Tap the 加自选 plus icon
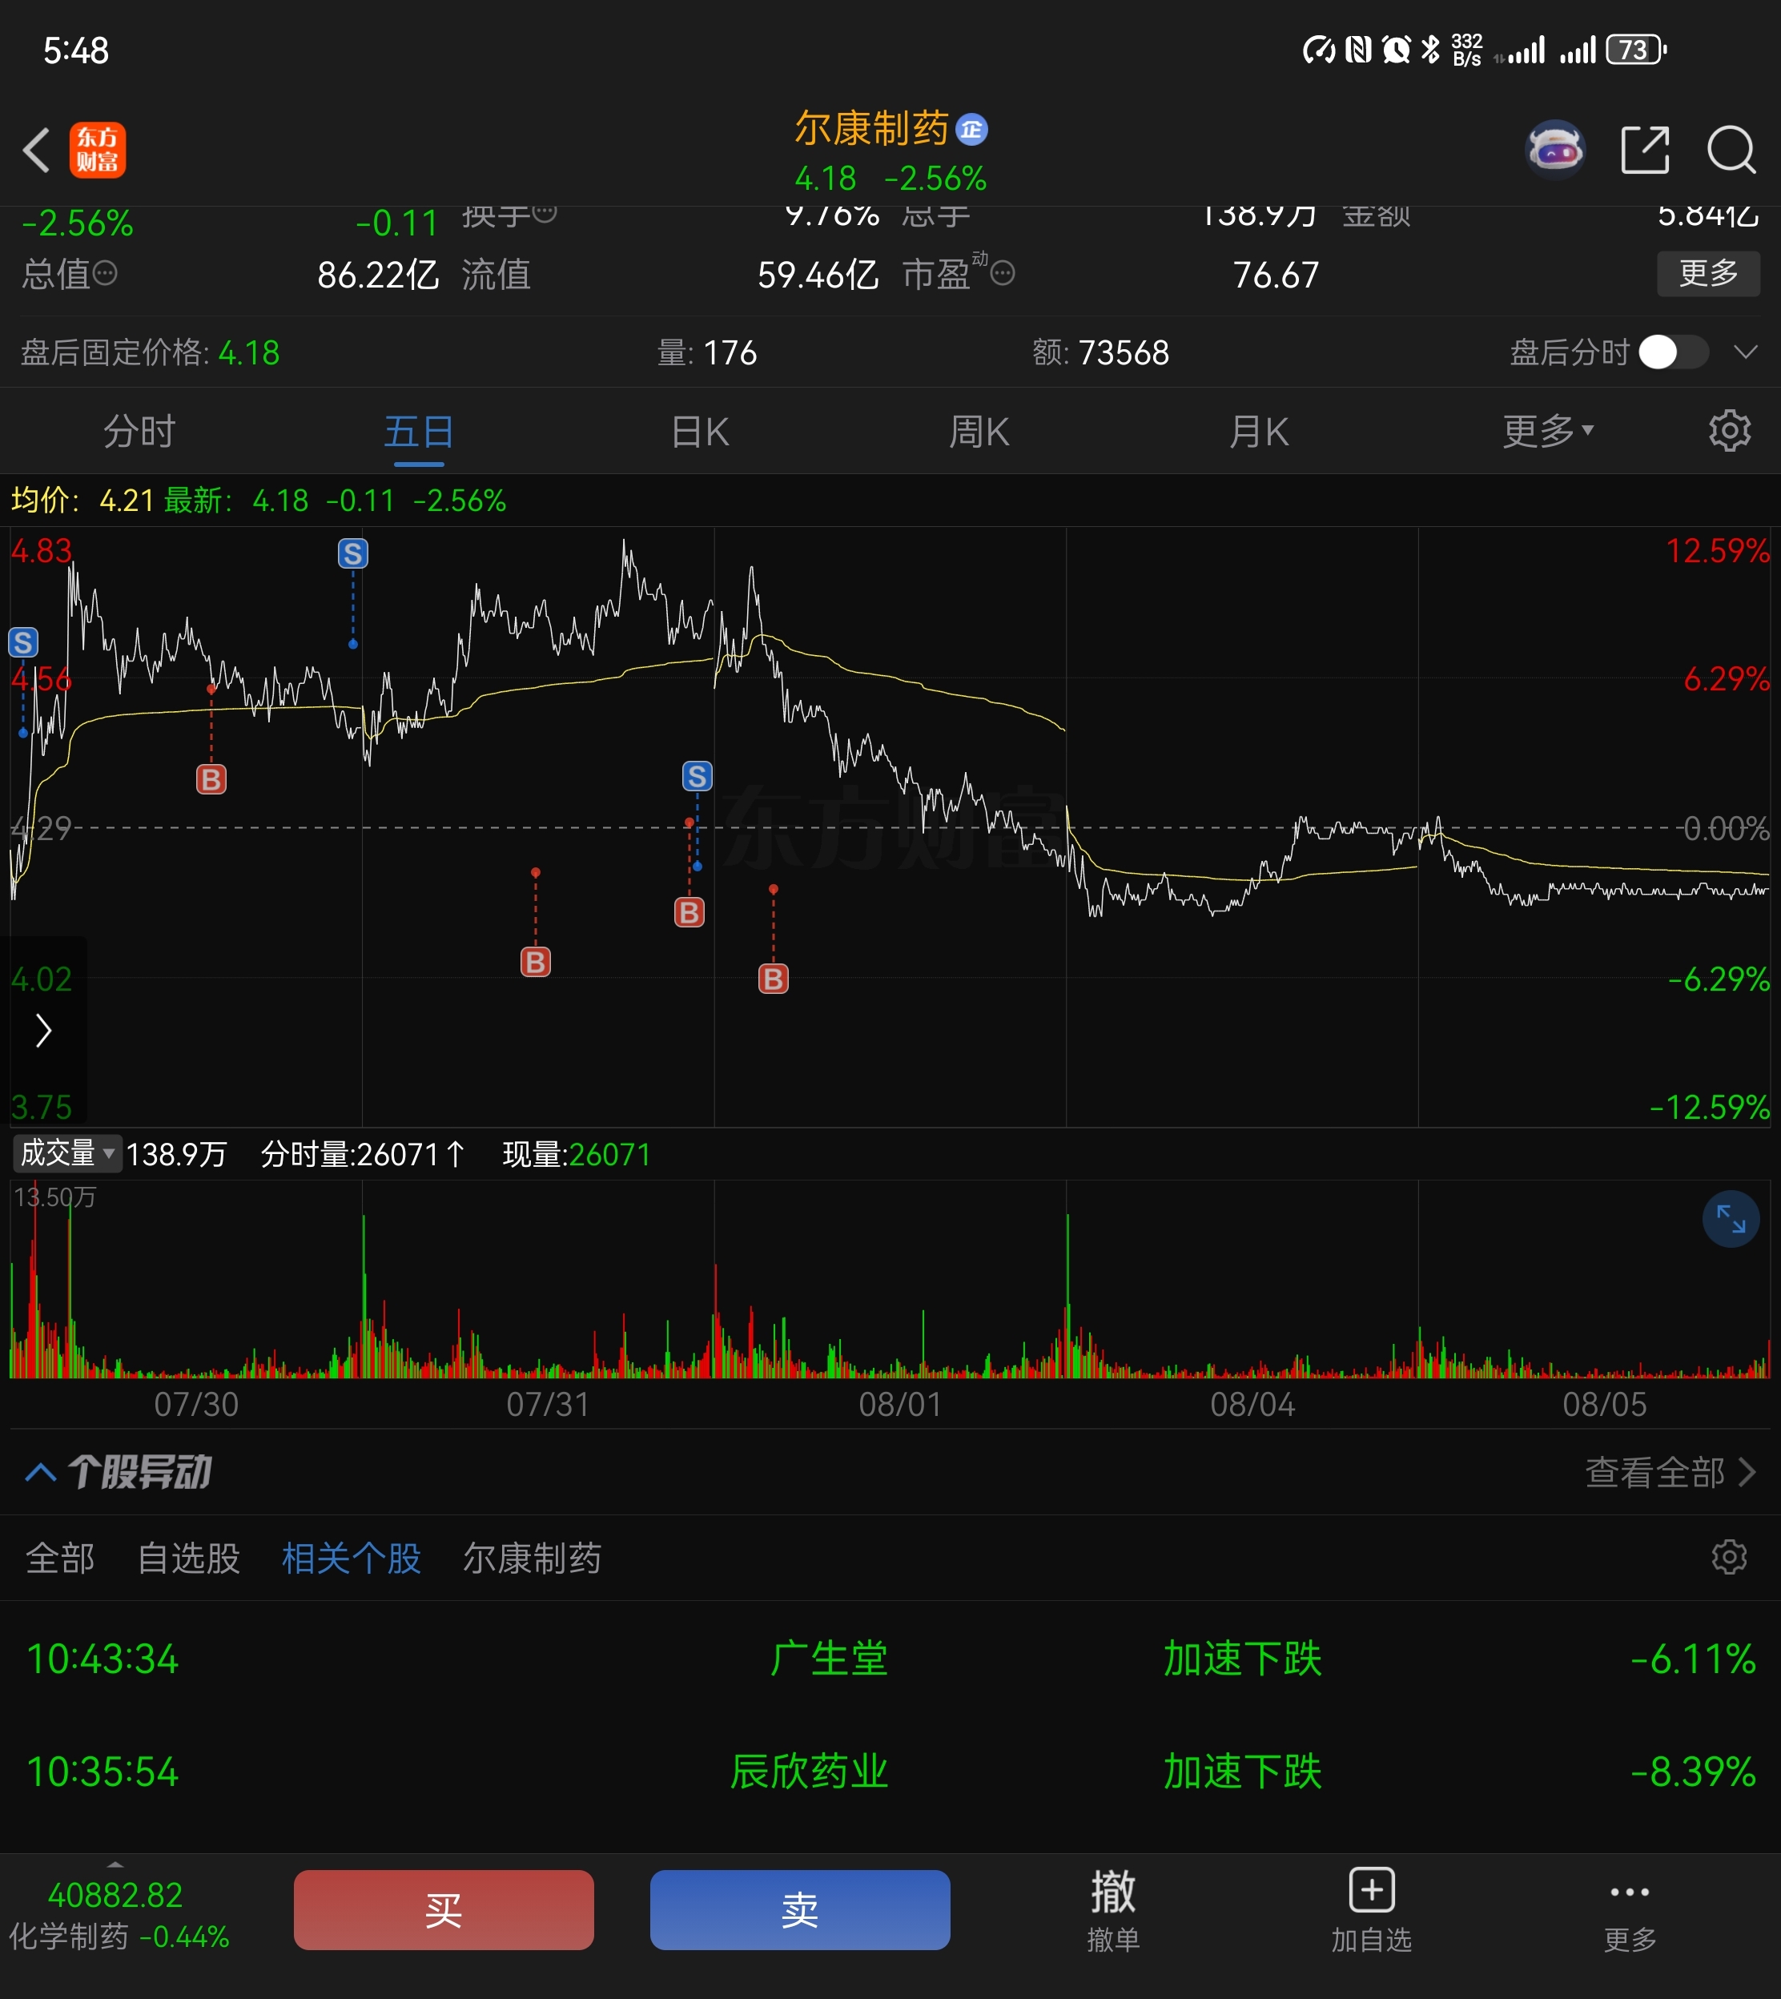Image resolution: width=1781 pixels, height=1999 pixels. point(1372,1889)
